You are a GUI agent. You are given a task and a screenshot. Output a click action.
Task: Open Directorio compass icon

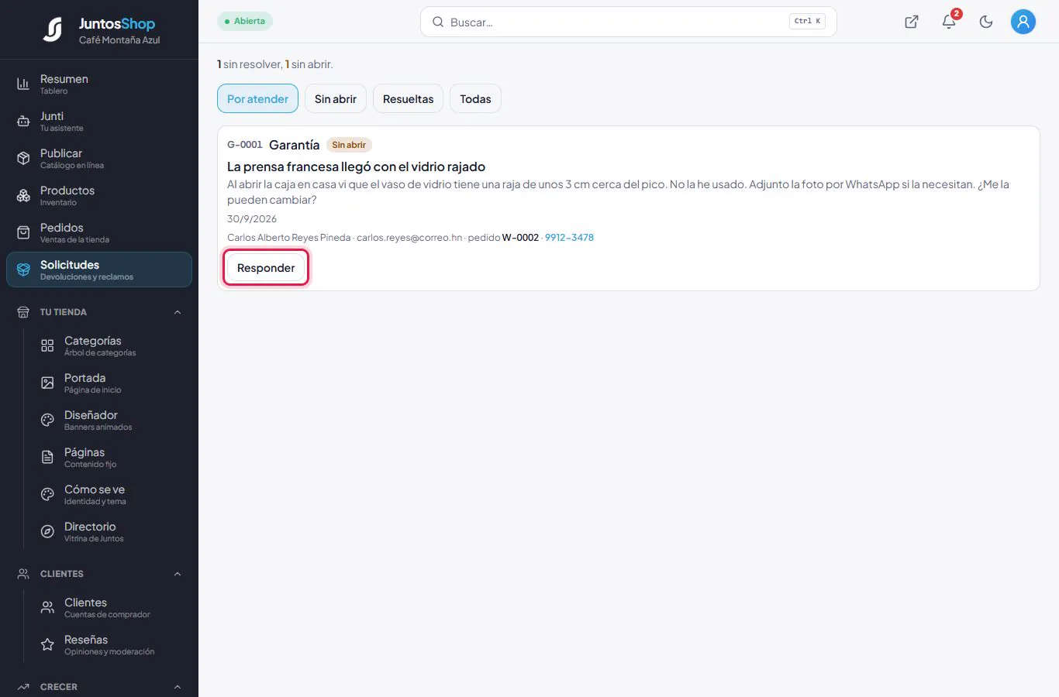[47, 531]
